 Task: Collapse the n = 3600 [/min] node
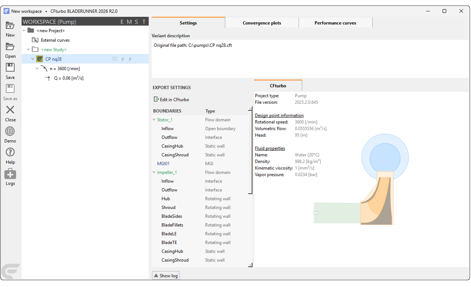pos(37,69)
